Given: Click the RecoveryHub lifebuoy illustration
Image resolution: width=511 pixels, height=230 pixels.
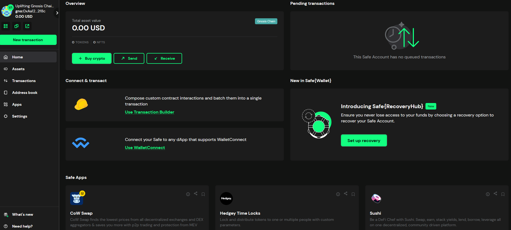Looking at the screenshot, I should click(x=317, y=124).
